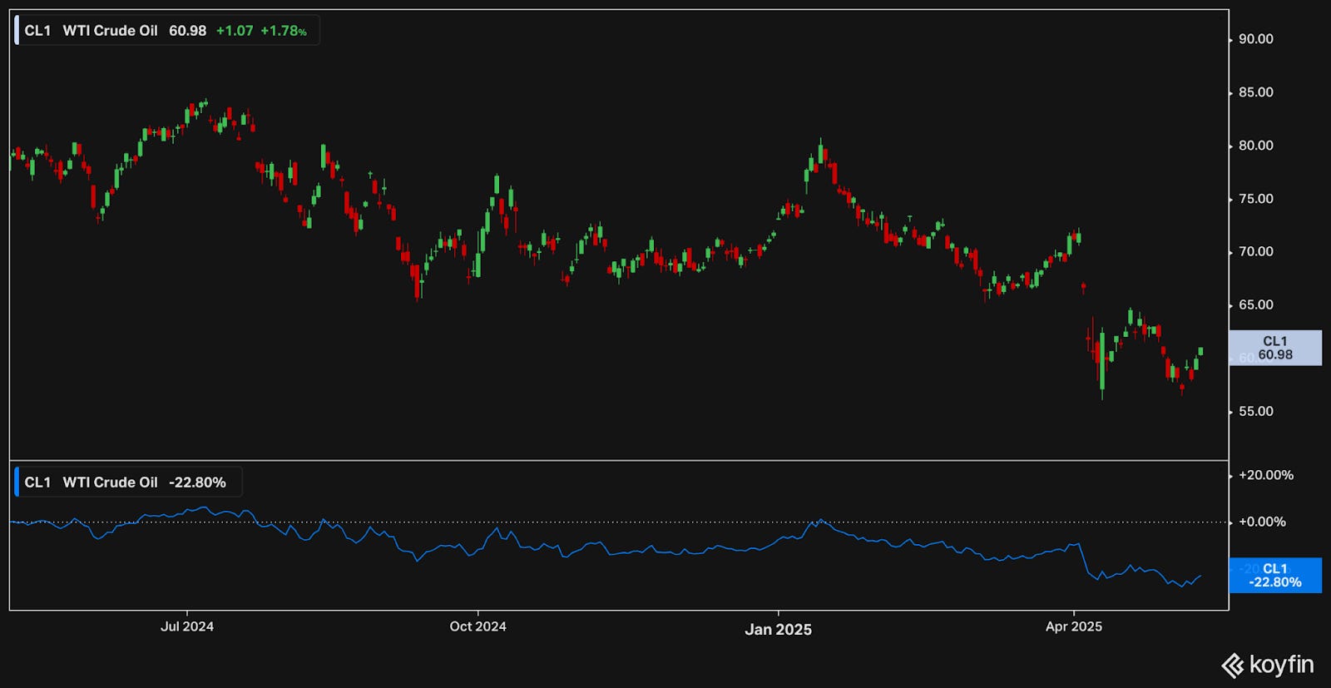Click the Koyfin logo
The height and width of the screenshot is (688, 1331).
(1267, 665)
